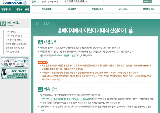The height and width of the screenshot is (113, 160).
Task: Click the bullet starting 항공기 출발 24시간 전까지
Action: (x=70, y=95)
